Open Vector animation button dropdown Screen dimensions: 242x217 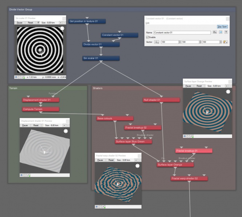(x=157, y=42)
